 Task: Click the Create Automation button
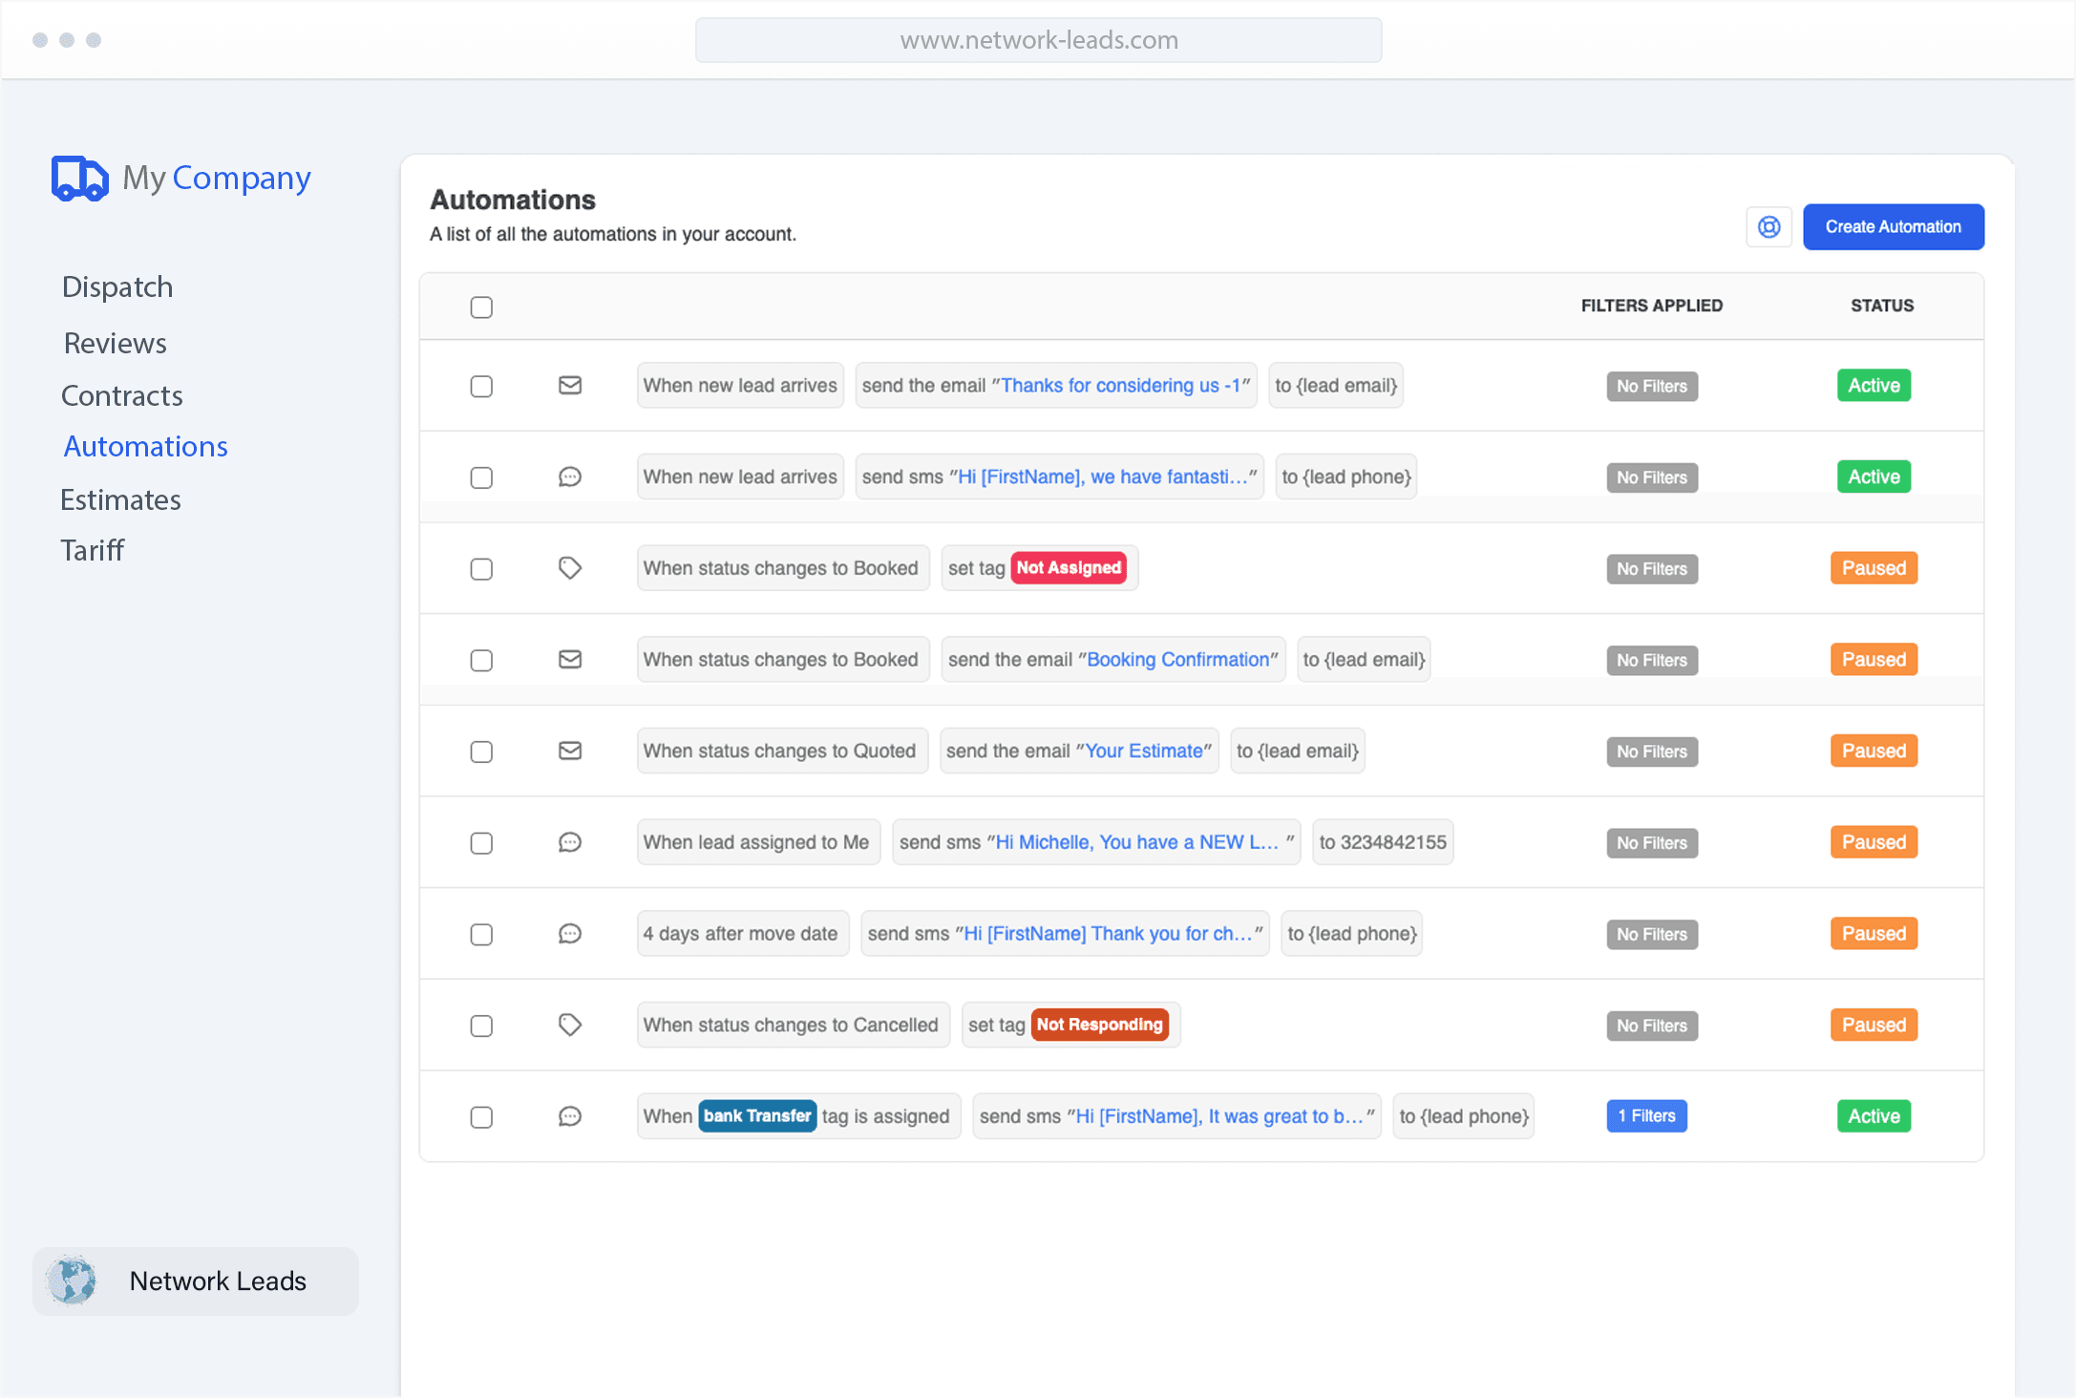1893,227
